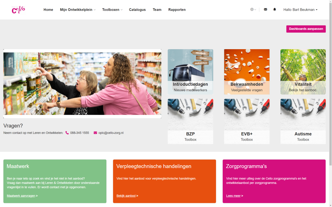Open the Introductiedagen tile
The height and width of the screenshot is (207, 332).
(x=190, y=72)
